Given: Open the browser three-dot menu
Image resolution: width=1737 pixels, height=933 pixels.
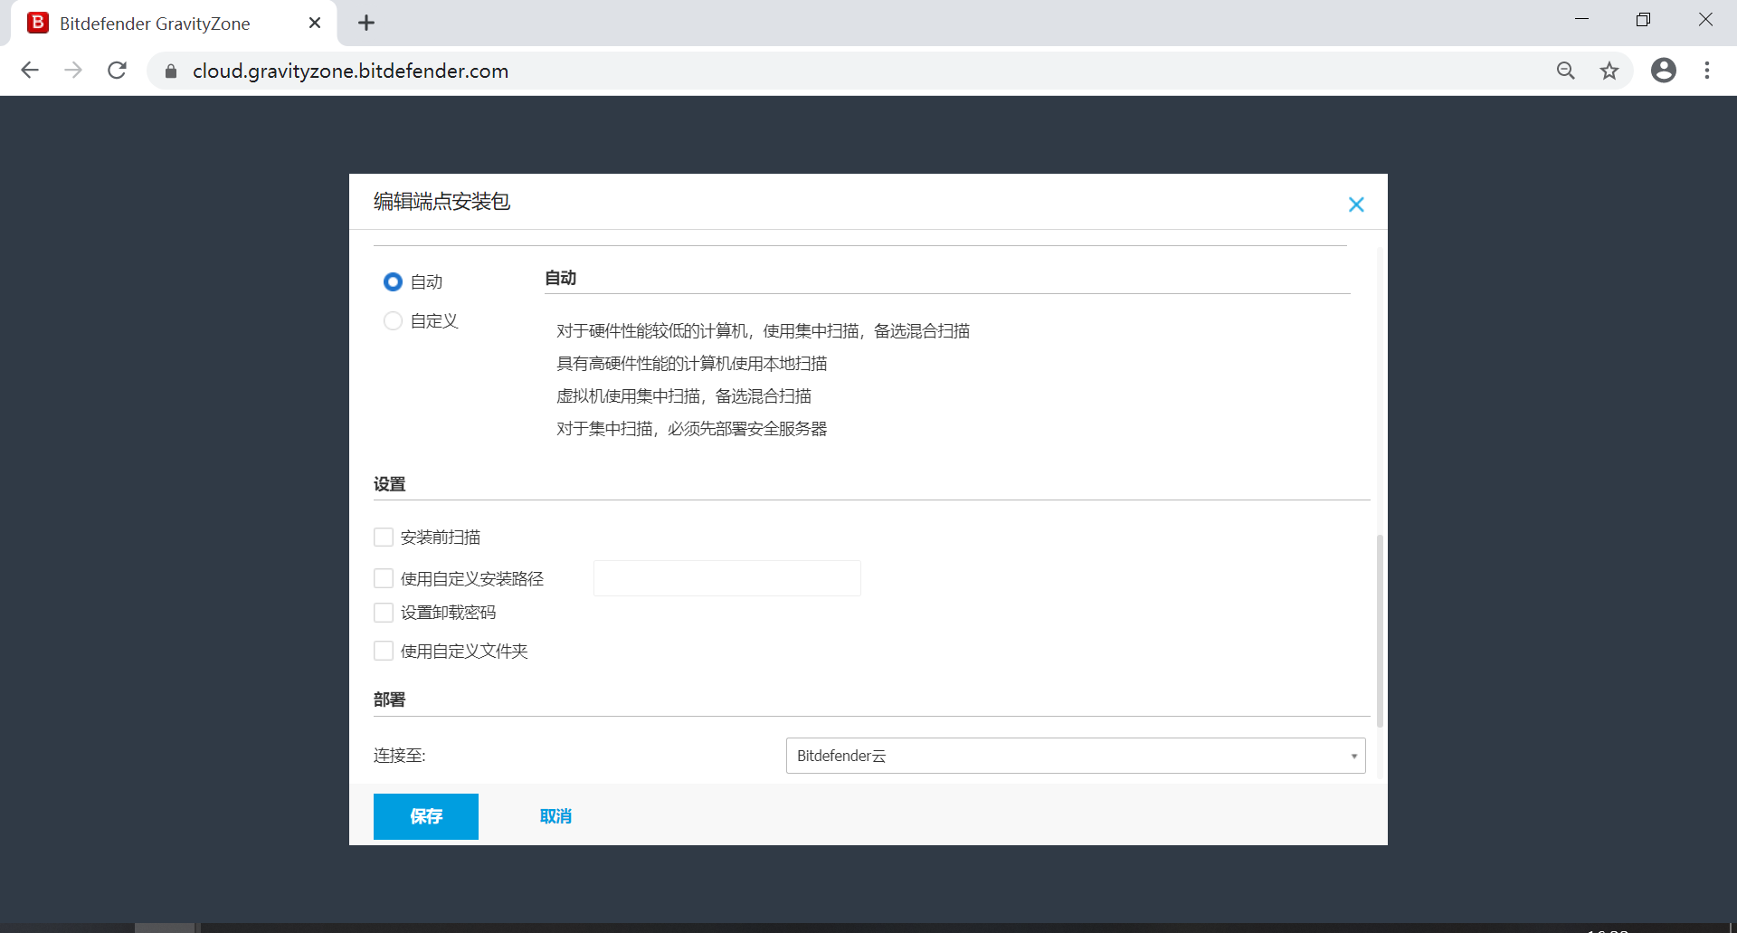Looking at the screenshot, I should [1707, 71].
